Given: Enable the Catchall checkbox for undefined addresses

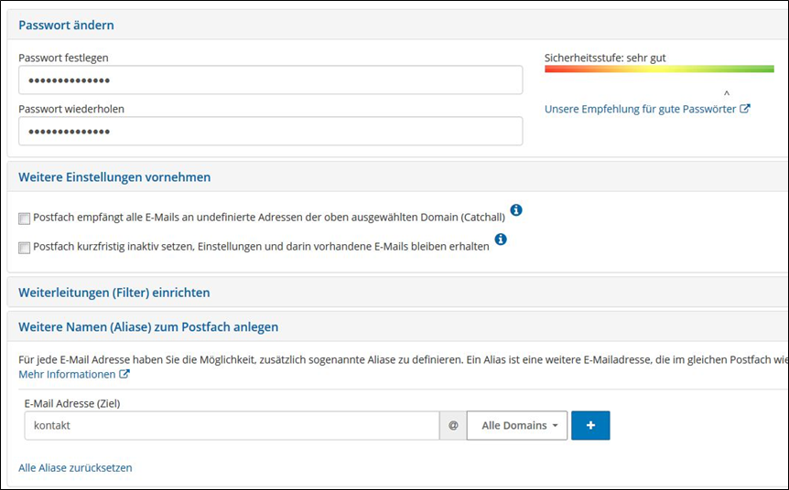Looking at the screenshot, I should tap(24, 218).
